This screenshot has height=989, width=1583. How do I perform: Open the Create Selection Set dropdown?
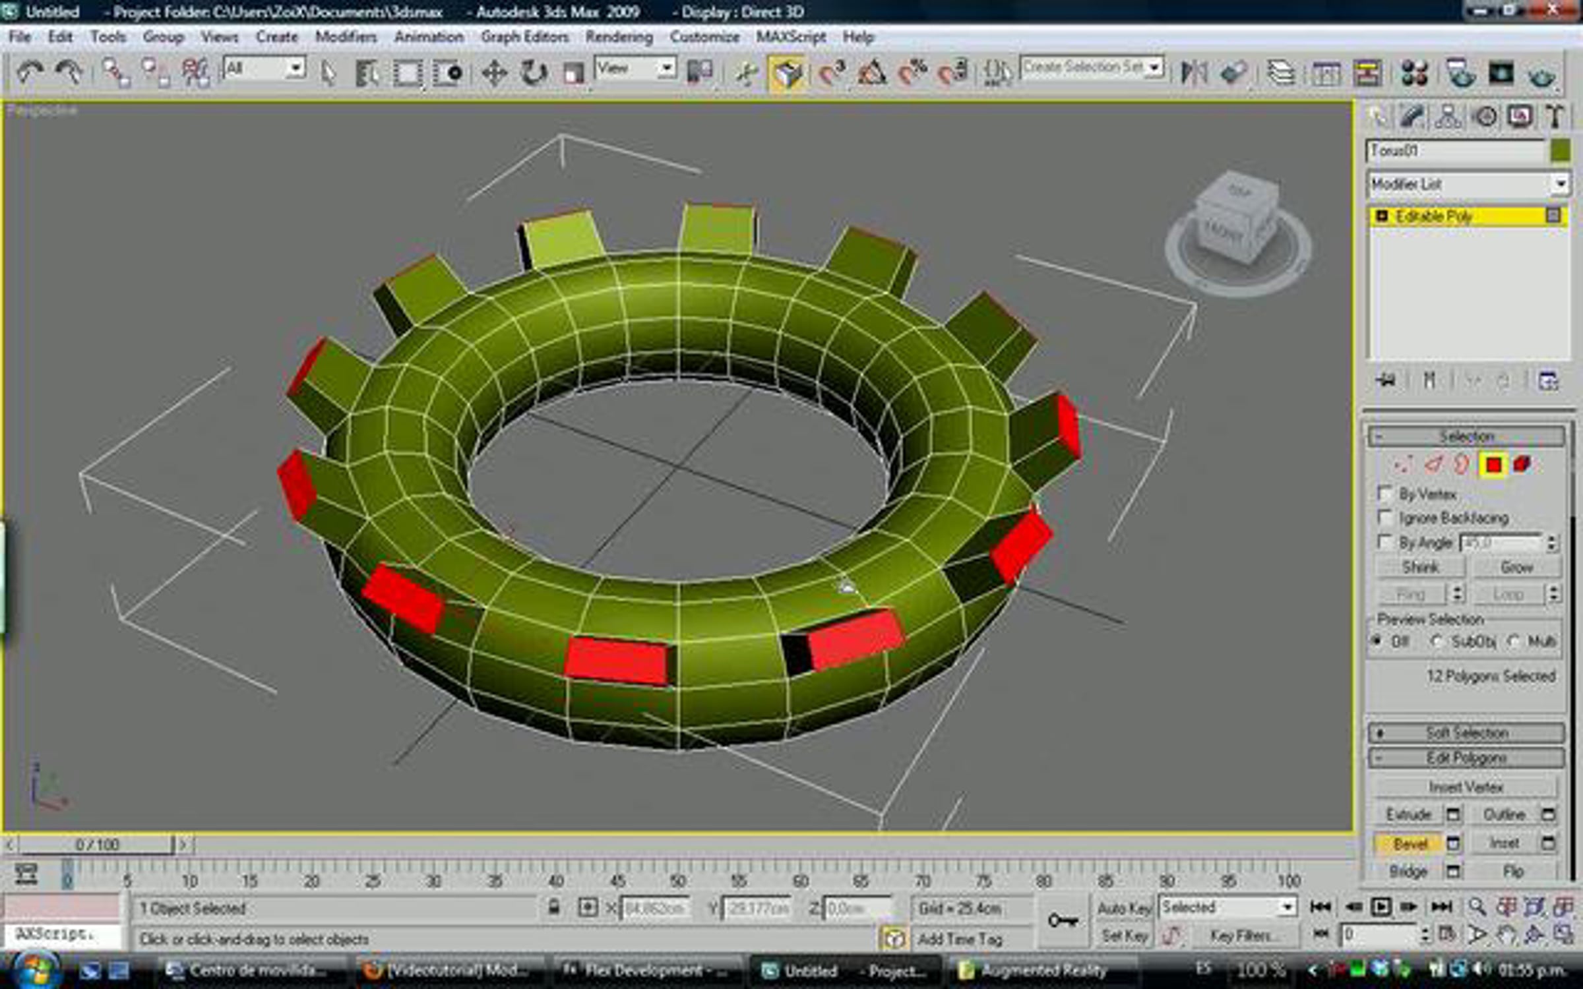pyautogui.click(x=1092, y=67)
